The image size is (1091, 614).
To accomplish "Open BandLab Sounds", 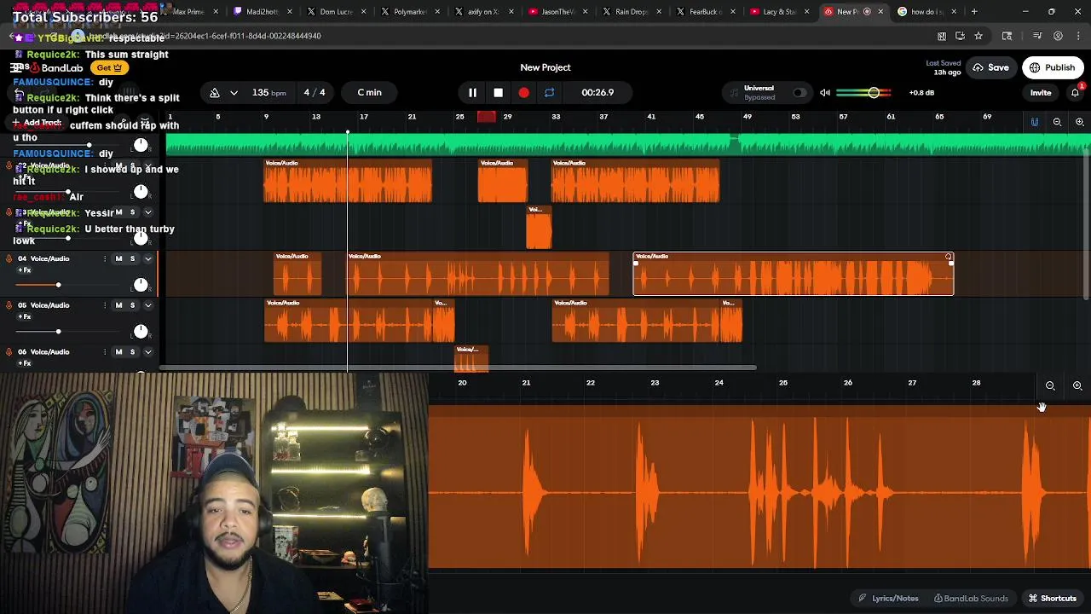I will (971, 598).
